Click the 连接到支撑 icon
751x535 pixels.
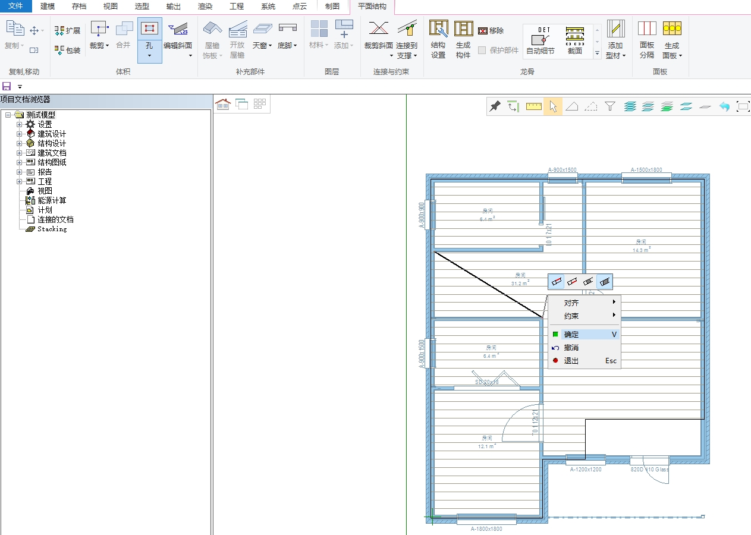(x=407, y=28)
